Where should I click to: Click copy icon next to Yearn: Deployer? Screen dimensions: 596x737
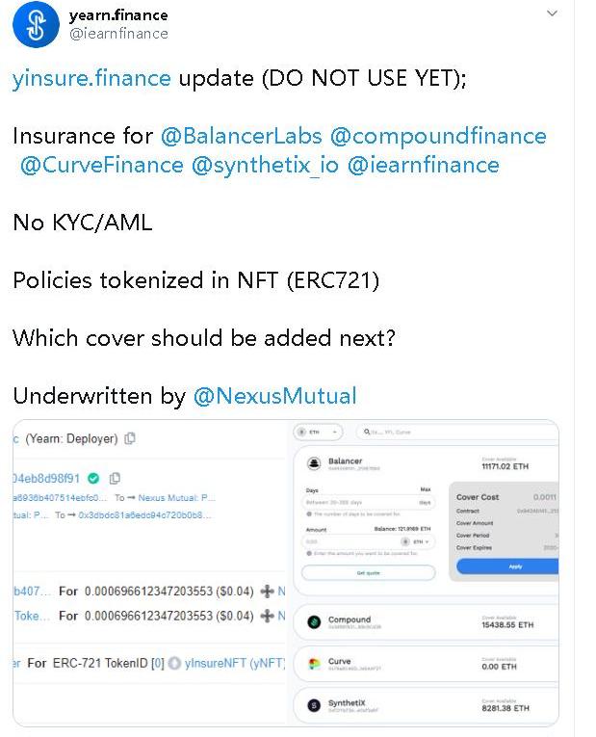point(130,439)
